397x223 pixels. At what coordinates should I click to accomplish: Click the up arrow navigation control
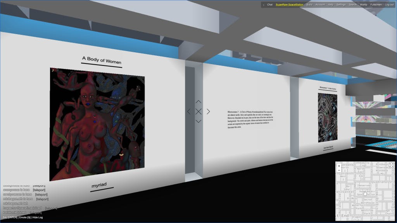point(198,102)
